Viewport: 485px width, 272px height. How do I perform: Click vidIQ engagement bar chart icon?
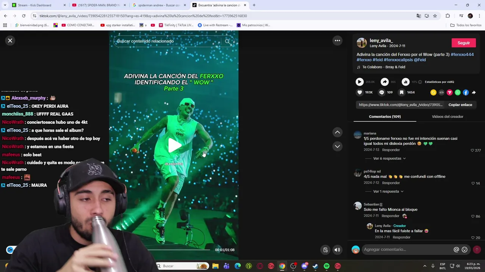(405, 82)
